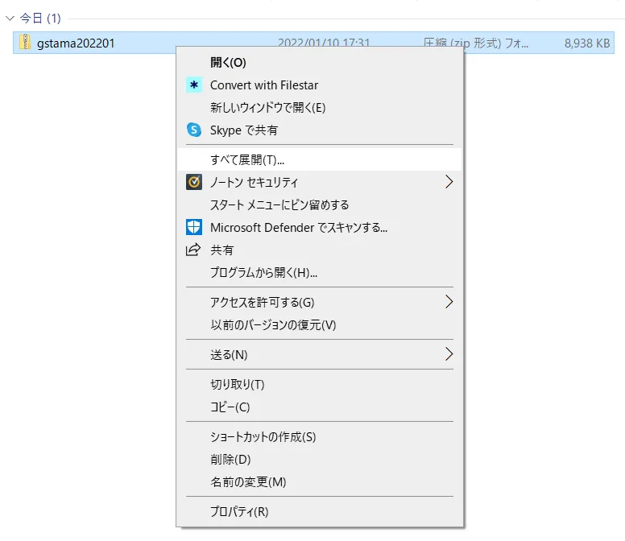
Task: Click the gstama202201 zip folder icon
Action: (25, 43)
